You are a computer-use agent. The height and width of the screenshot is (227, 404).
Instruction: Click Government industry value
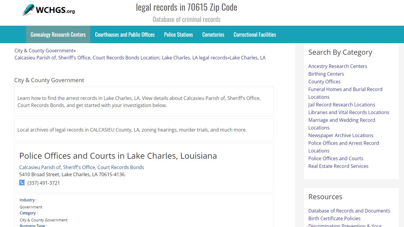click(31, 207)
